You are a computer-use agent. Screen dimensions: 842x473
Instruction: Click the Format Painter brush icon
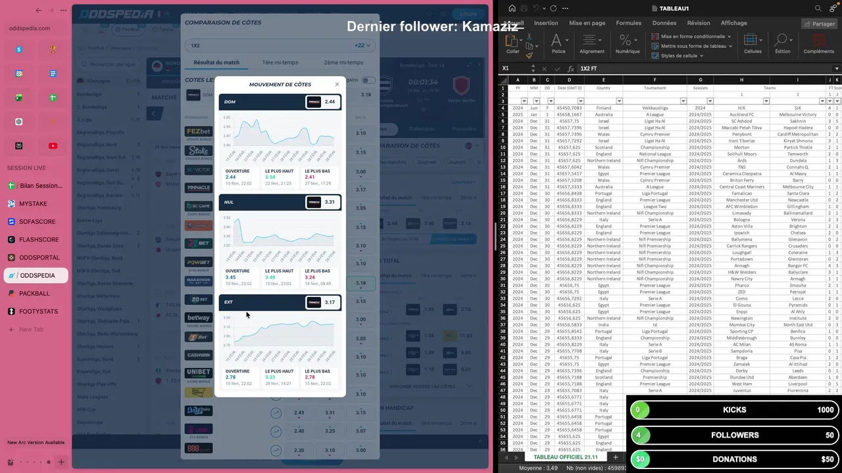click(x=530, y=56)
